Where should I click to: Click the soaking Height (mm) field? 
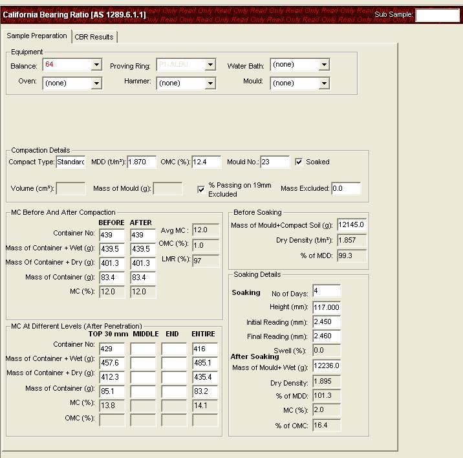click(326, 307)
